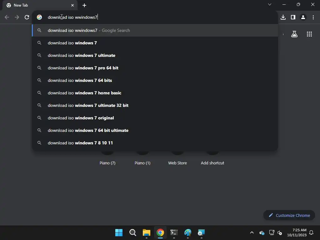Click the Customize Chrome button
Image resolution: width=320 pixels, height=240 pixels.
click(289, 215)
